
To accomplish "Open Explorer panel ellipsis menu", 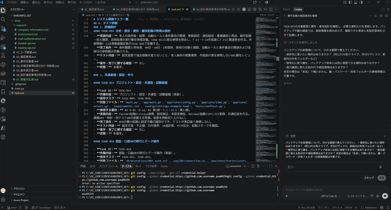I will click(x=73, y=9).
